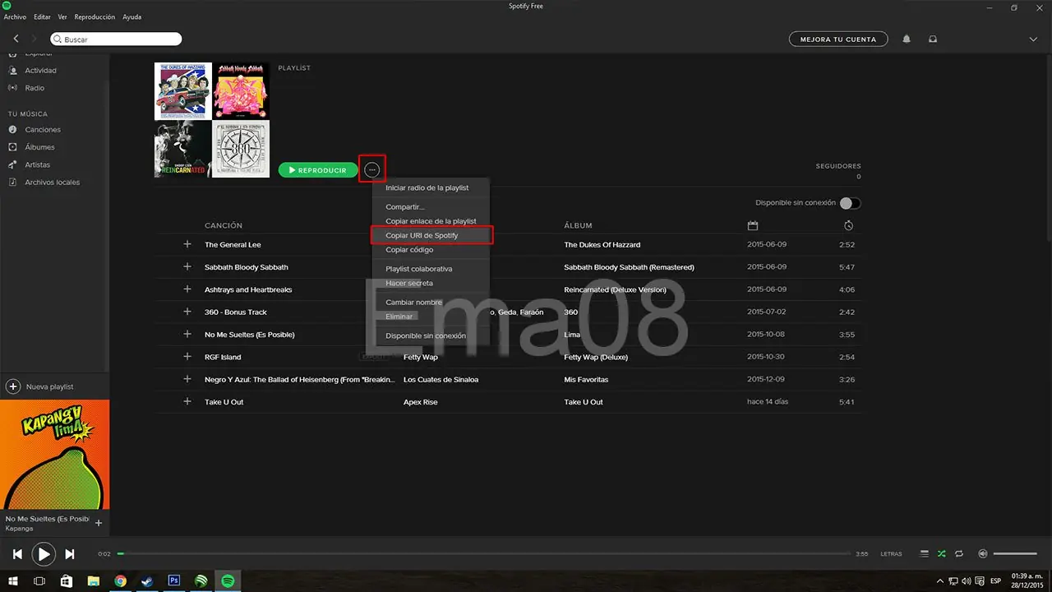Open The Dukes Of Hazzard album link
The width and height of the screenshot is (1052, 592).
pos(602,245)
